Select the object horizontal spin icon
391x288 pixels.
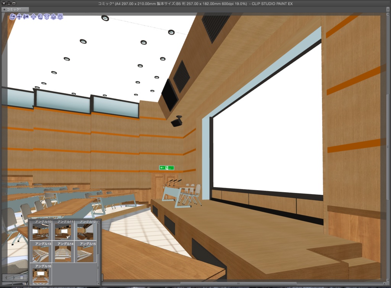point(47,17)
